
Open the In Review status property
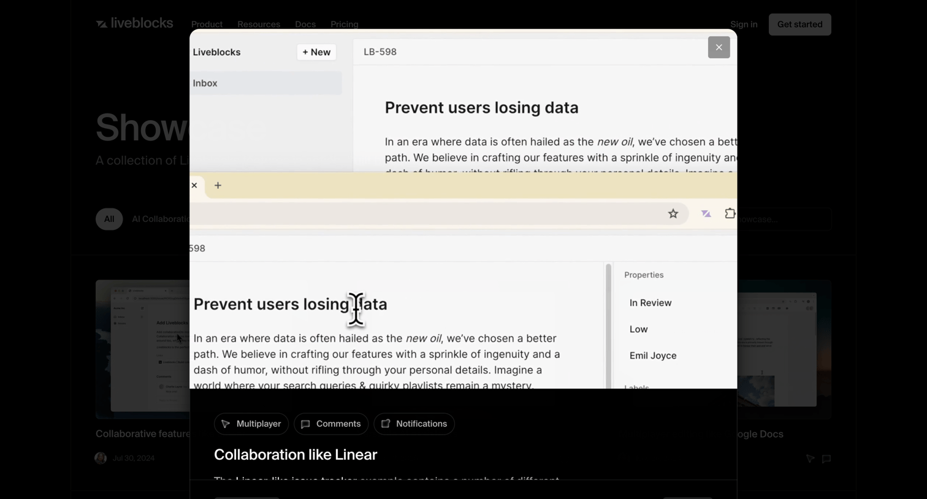650,303
